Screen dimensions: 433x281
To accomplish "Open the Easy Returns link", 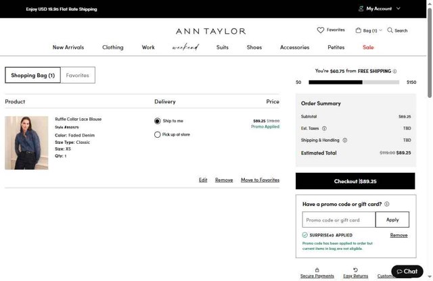I will point(356,276).
